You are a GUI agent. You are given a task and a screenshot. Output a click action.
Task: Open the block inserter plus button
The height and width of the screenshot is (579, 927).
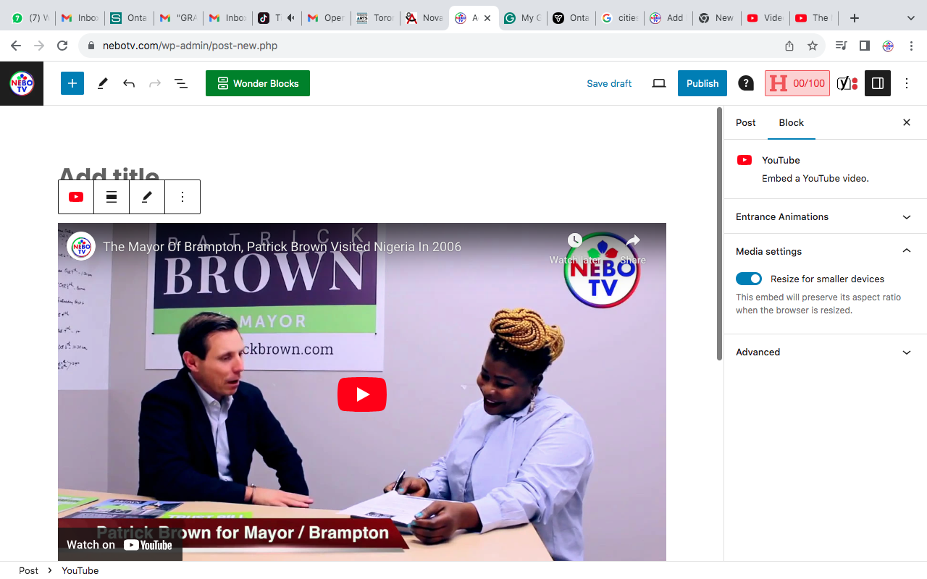(72, 83)
